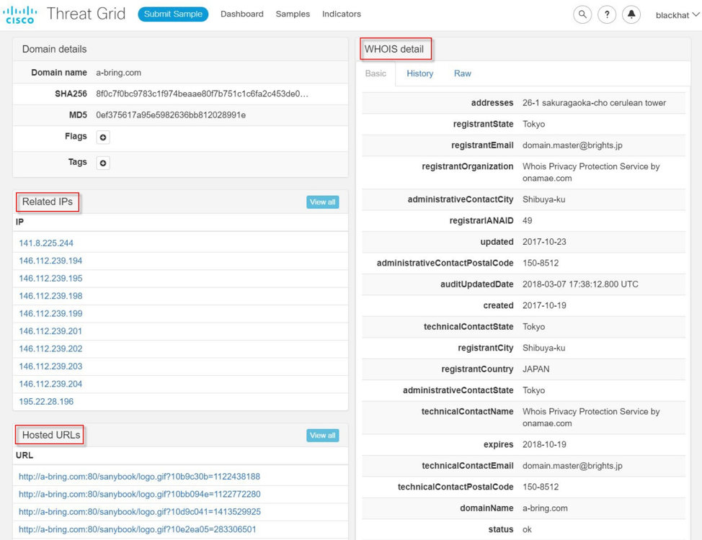The image size is (702, 540).
Task: Click the 195.22.28.196 IP link
Action: tap(46, 402)
